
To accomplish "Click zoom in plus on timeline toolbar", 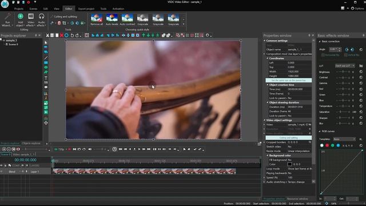I will (x=4, y=149).
